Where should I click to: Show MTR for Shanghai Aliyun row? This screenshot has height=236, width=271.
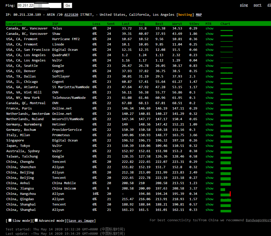[x=209, y=210]
